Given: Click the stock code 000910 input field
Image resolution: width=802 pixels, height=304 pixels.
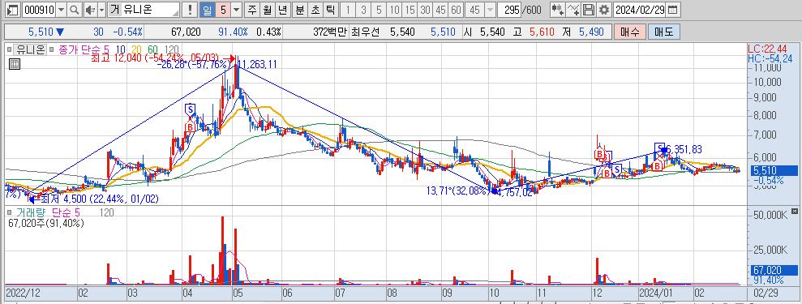Looking at the screenshot, I should (x=40, y=10).
